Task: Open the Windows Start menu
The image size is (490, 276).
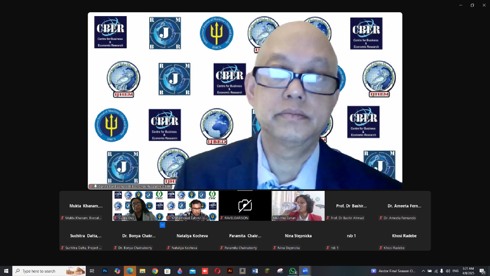Action: tap(6, 271)
